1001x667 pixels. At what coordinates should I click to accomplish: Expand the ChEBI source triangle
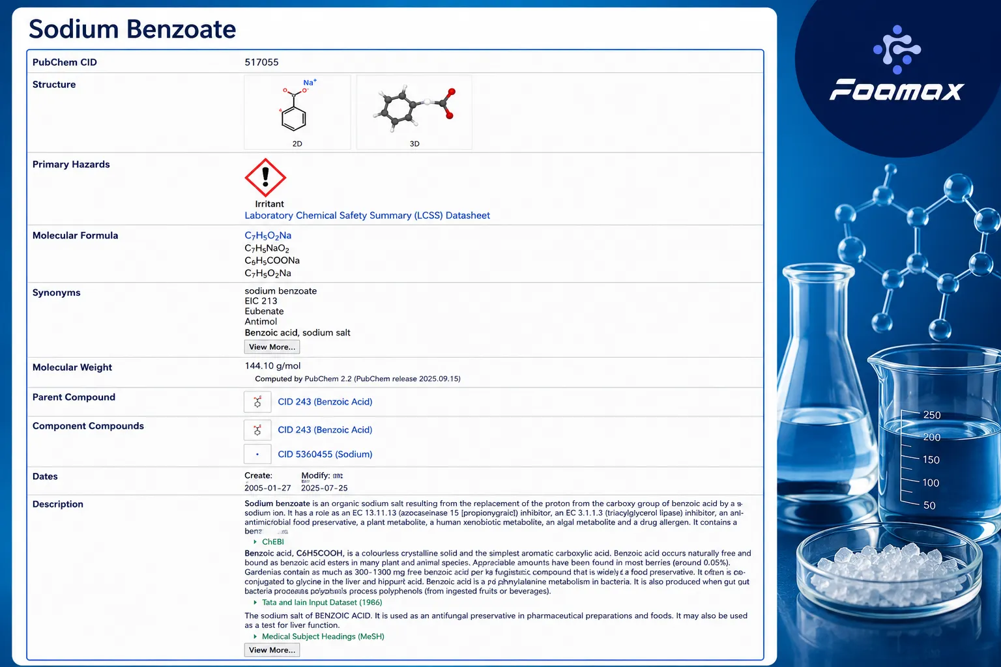click(x=255, y=542)
